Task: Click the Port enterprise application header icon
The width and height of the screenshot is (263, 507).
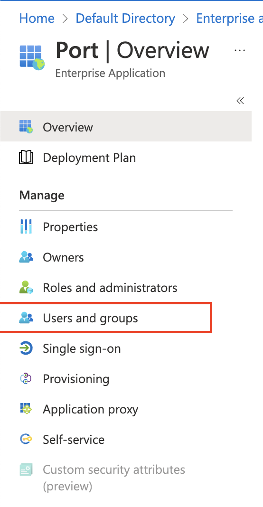Action: pyautogui.click(x=32, y=58)
